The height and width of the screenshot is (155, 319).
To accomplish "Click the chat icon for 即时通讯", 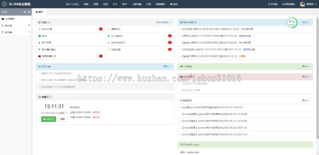I will tap(284, 4).
